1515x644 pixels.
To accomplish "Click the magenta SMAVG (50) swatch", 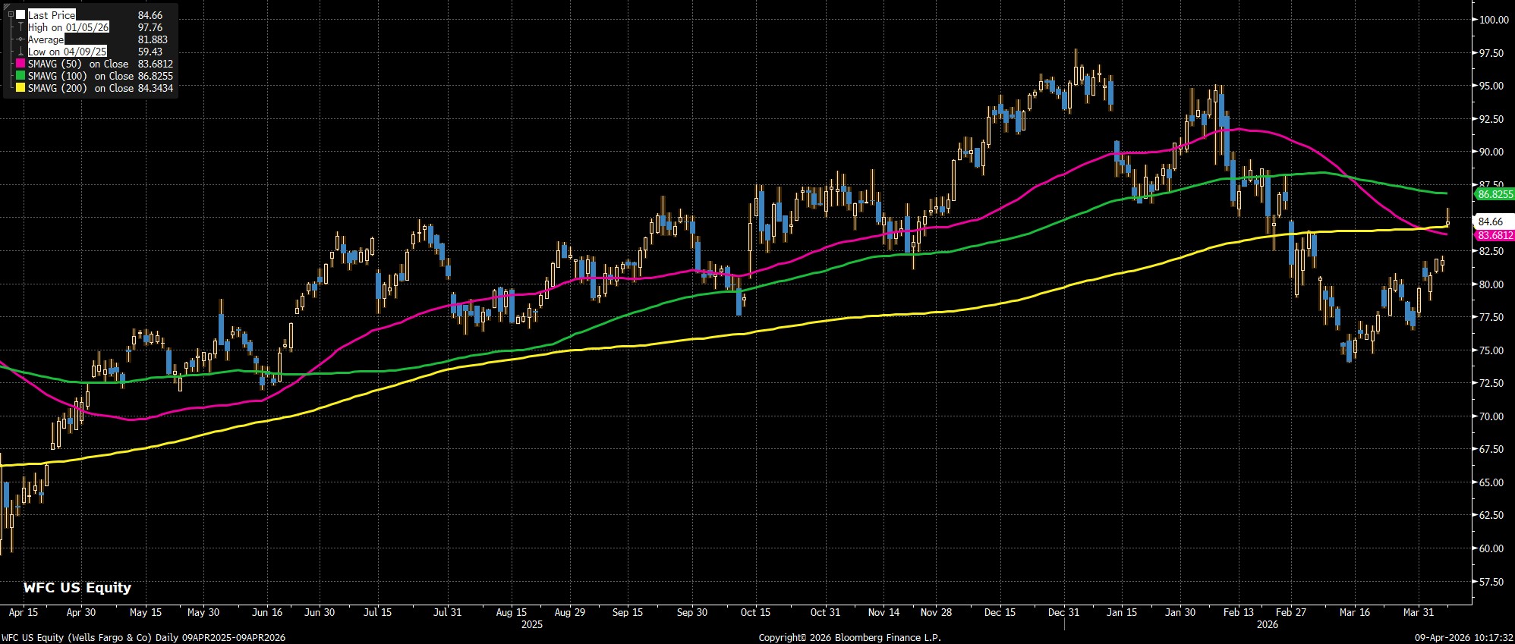I will point(20,64).
